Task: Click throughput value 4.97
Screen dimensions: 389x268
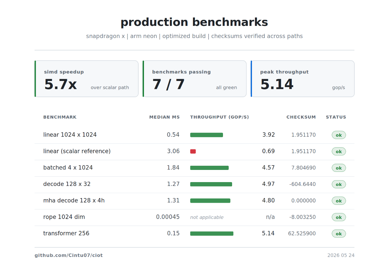Action: 269,184
